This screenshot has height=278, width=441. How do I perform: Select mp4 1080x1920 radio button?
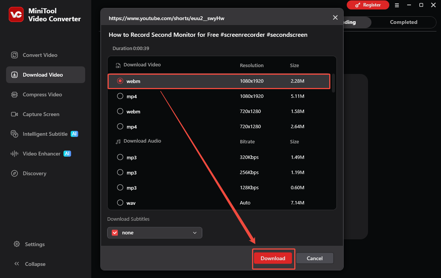120,96
